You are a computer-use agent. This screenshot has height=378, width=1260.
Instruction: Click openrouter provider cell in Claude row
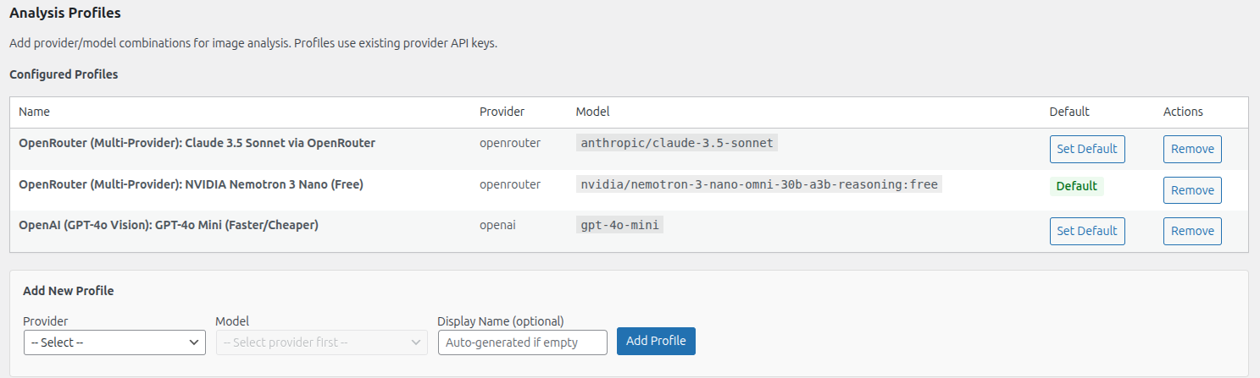pyautogui.click(x=510, y=143)
